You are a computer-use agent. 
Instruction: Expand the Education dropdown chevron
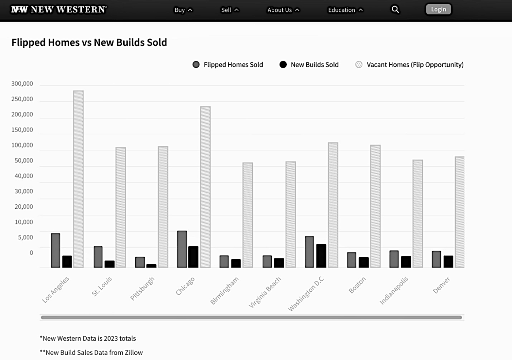(361, 10)
